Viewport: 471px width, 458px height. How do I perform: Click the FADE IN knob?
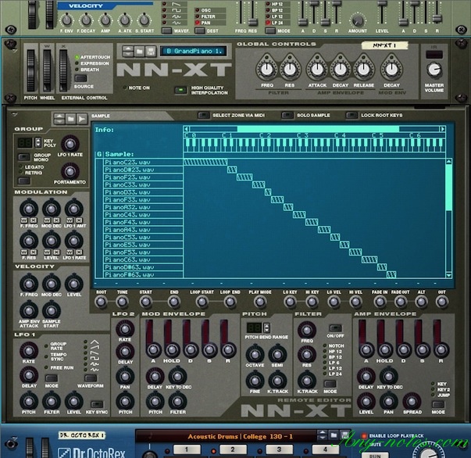pyautogui.click(x=380, y=302)
